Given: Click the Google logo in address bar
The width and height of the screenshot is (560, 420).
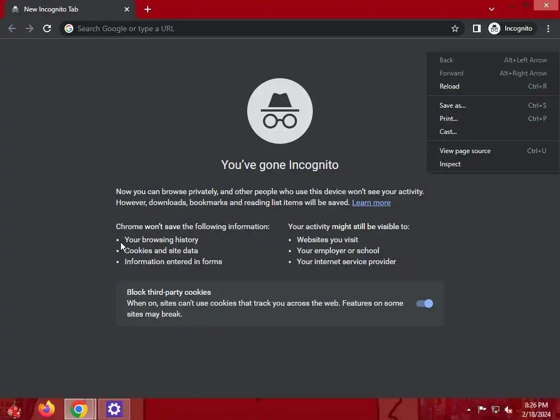Looking at the screenshot, I should (69, 28).
